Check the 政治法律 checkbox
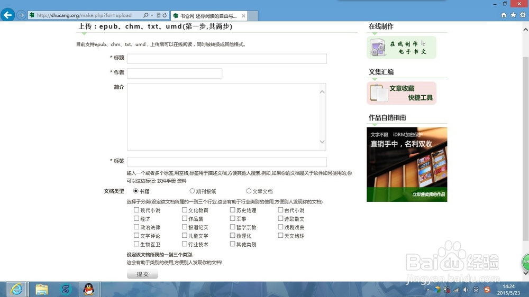The height and width of the screenshot is (297, 529). (x=136, y=227)
